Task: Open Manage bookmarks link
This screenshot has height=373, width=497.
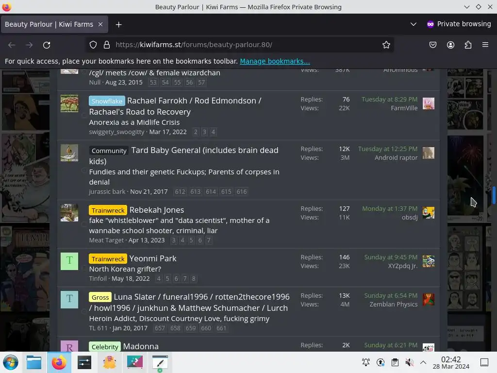Action: tap(275, 61)
